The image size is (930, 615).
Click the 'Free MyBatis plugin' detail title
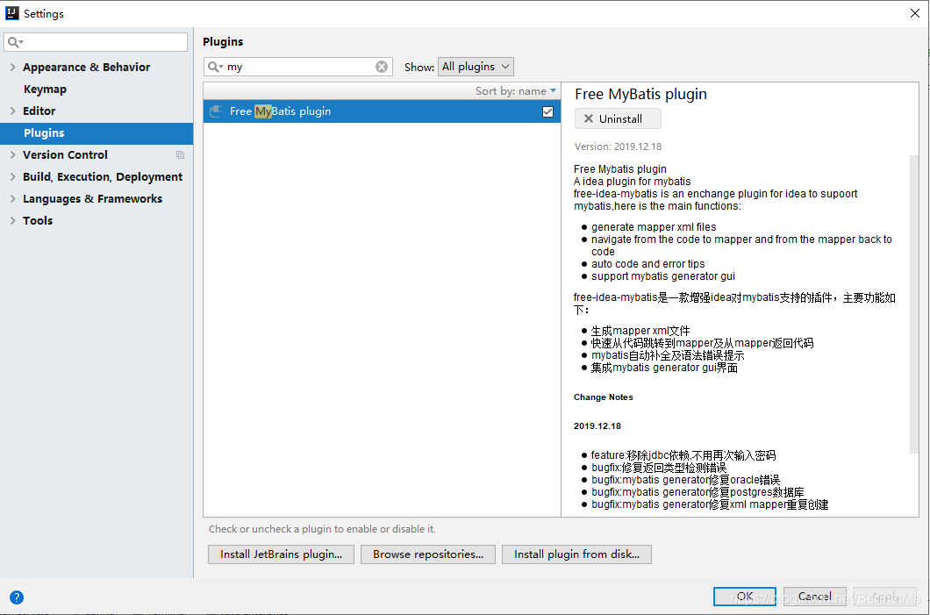640,94
